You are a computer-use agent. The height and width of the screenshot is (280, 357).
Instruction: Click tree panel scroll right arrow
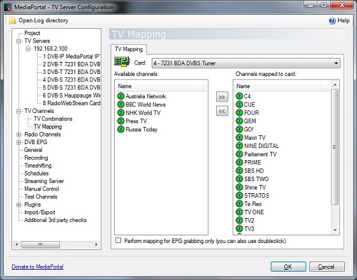[96, 245]
